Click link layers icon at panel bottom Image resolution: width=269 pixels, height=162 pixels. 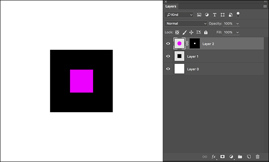pyautogui.click(x=204, y=157)
